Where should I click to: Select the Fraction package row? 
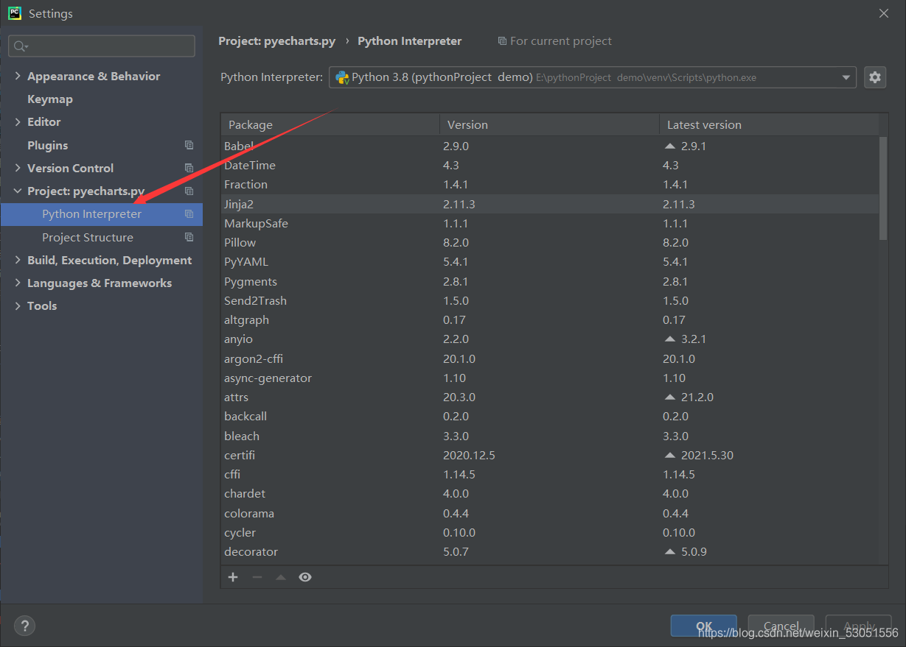[550, 184]
